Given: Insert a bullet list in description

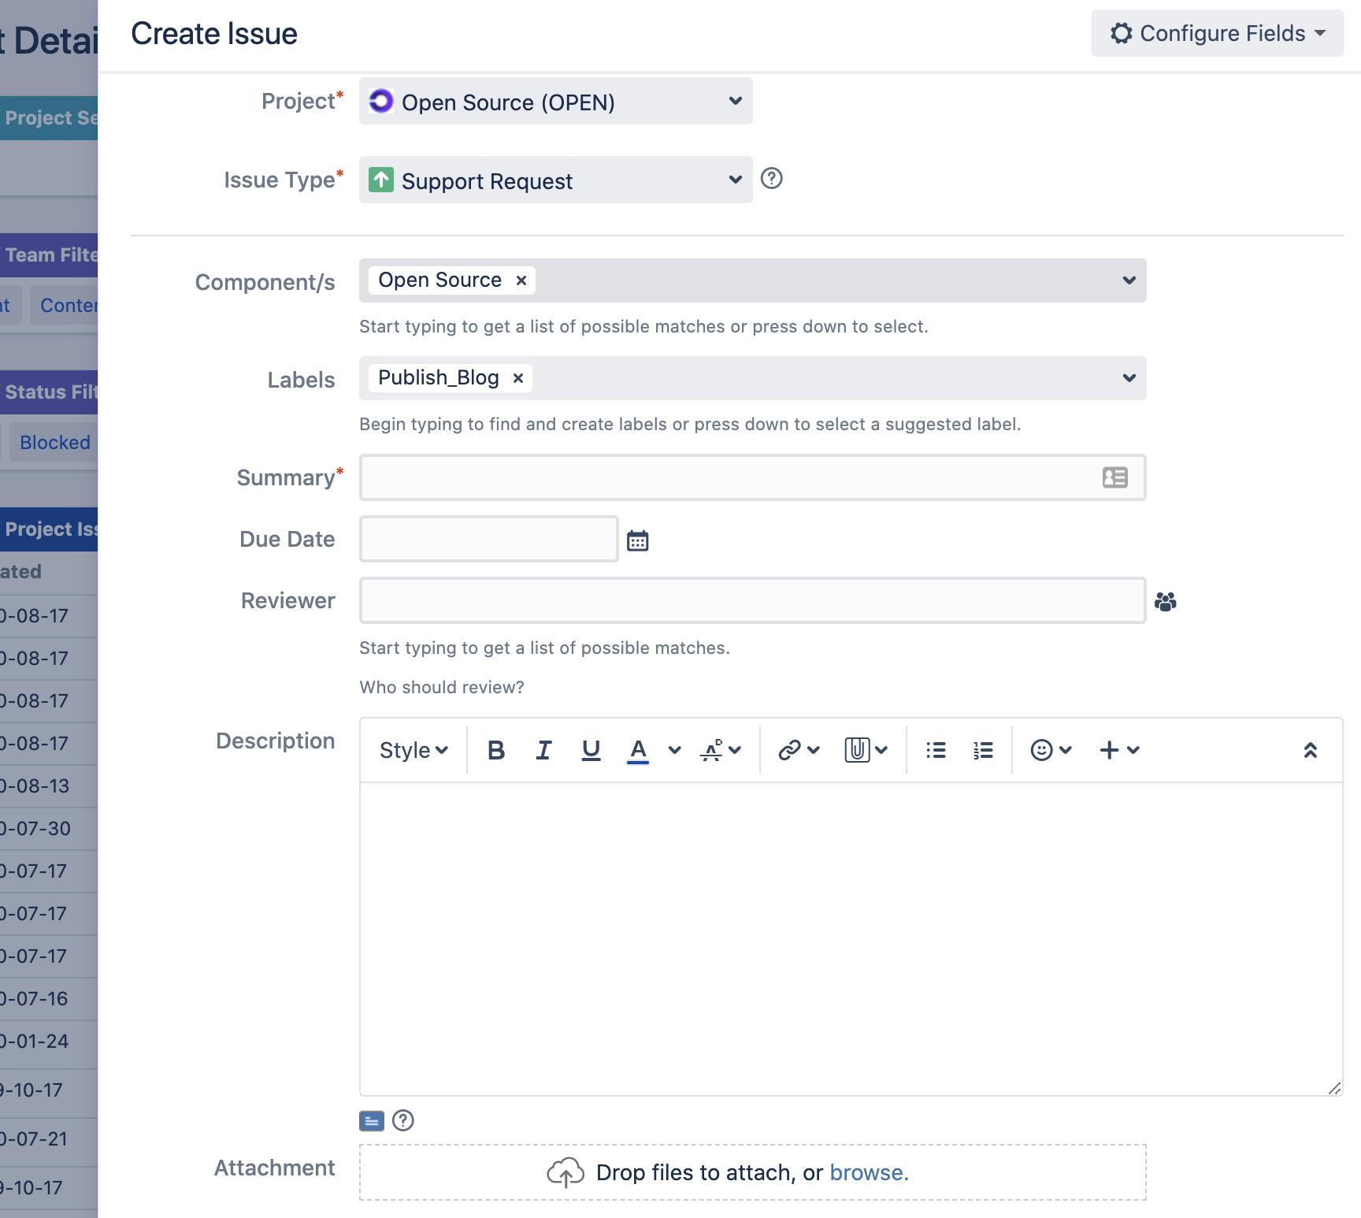Looking at the screenshot, I should click(x=936, y=750).
